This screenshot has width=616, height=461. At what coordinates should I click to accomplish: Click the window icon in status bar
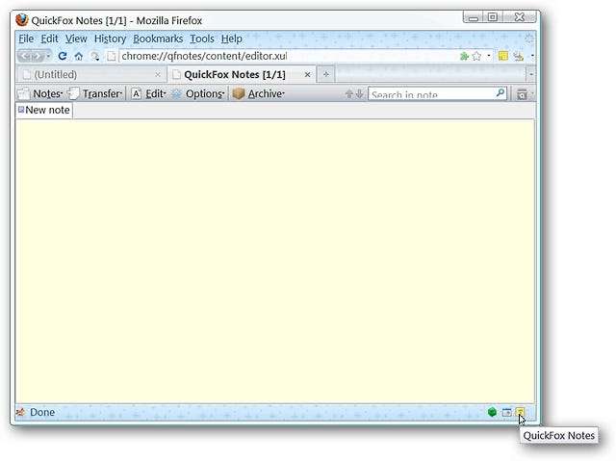[x=507, y=412]
